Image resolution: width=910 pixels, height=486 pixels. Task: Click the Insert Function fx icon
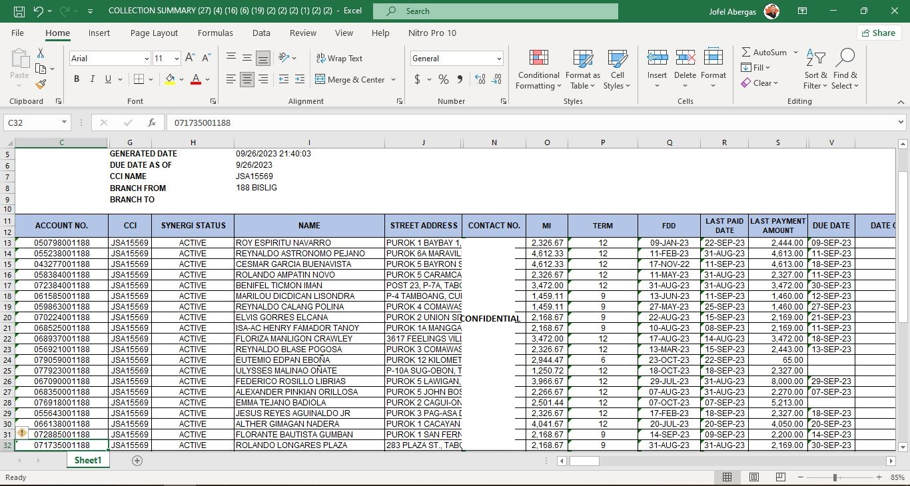(x=152, y=122)
